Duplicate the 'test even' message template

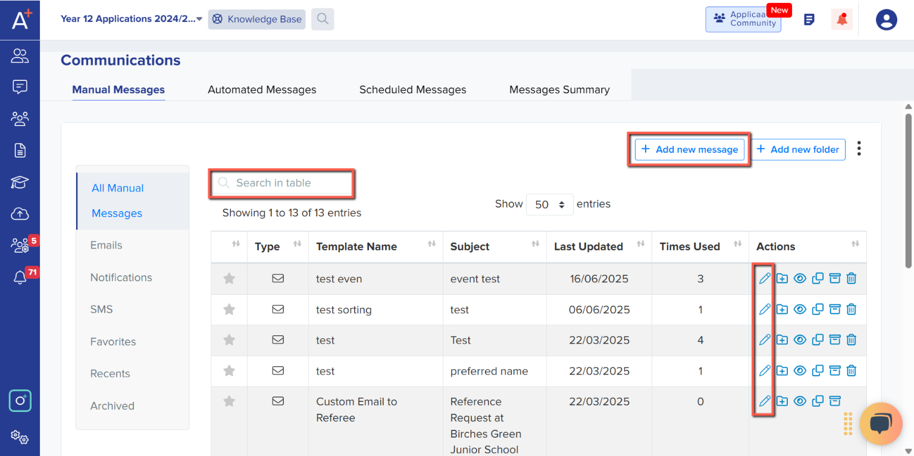818,278
